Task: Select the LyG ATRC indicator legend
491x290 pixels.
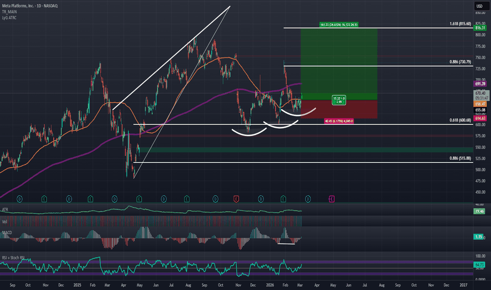Action: click(x=9, y=18)
